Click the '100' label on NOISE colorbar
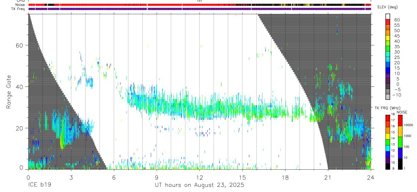Screen dimensions: 417x192 (x=406, y=147)
